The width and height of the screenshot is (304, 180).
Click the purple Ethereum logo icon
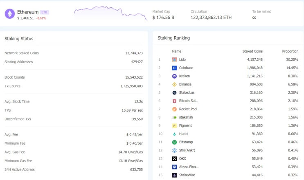coord(10,14)
